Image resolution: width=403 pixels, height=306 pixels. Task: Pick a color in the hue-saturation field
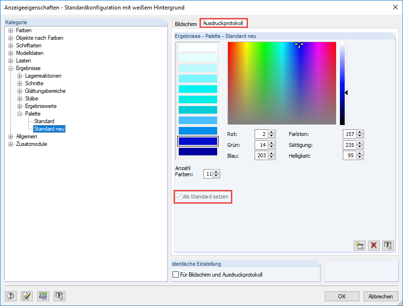pos(282,83)
